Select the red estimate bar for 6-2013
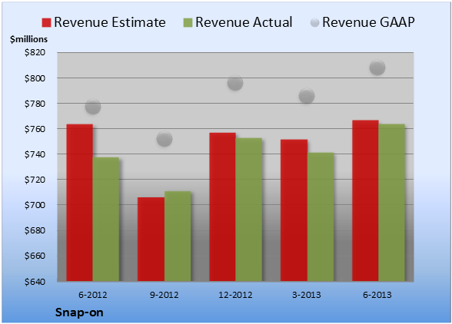This screenshot has width=452, height=324. (x=366, y=200)
